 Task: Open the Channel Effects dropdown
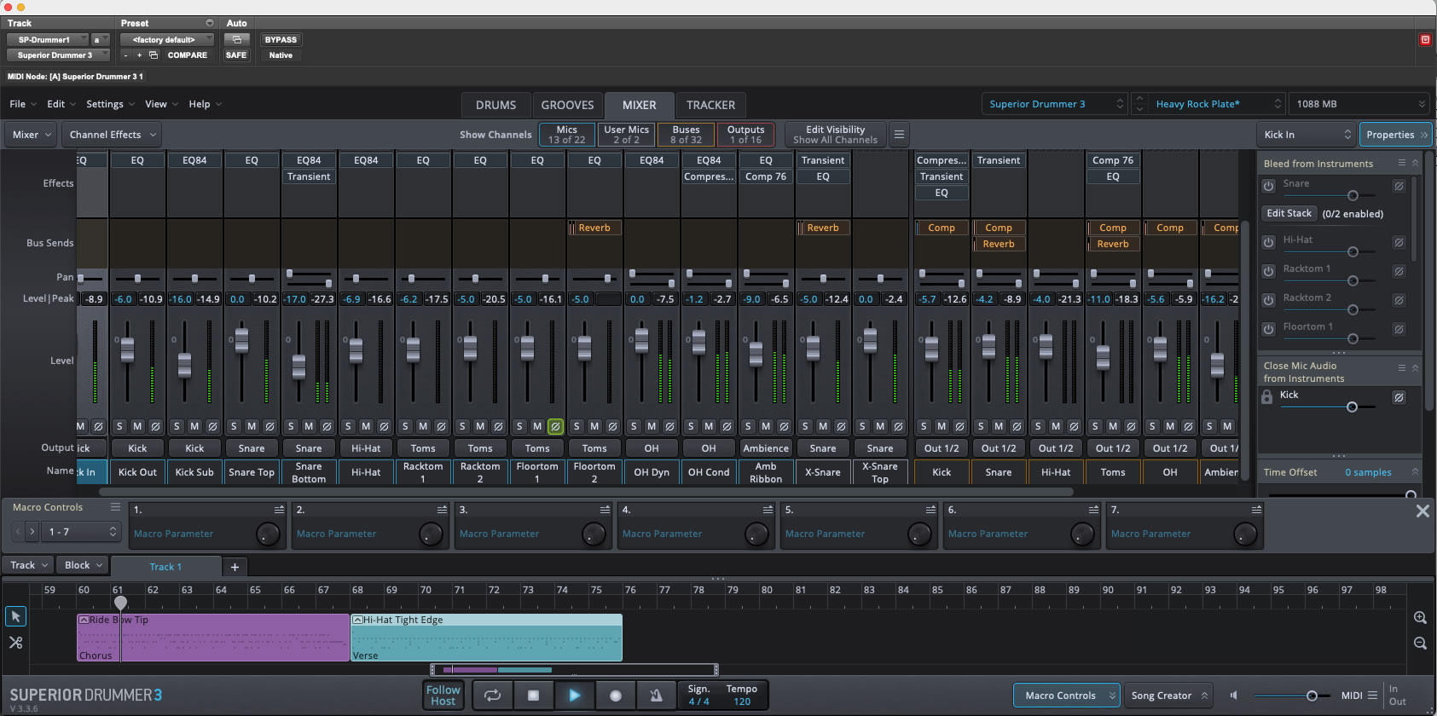(113, 135)
